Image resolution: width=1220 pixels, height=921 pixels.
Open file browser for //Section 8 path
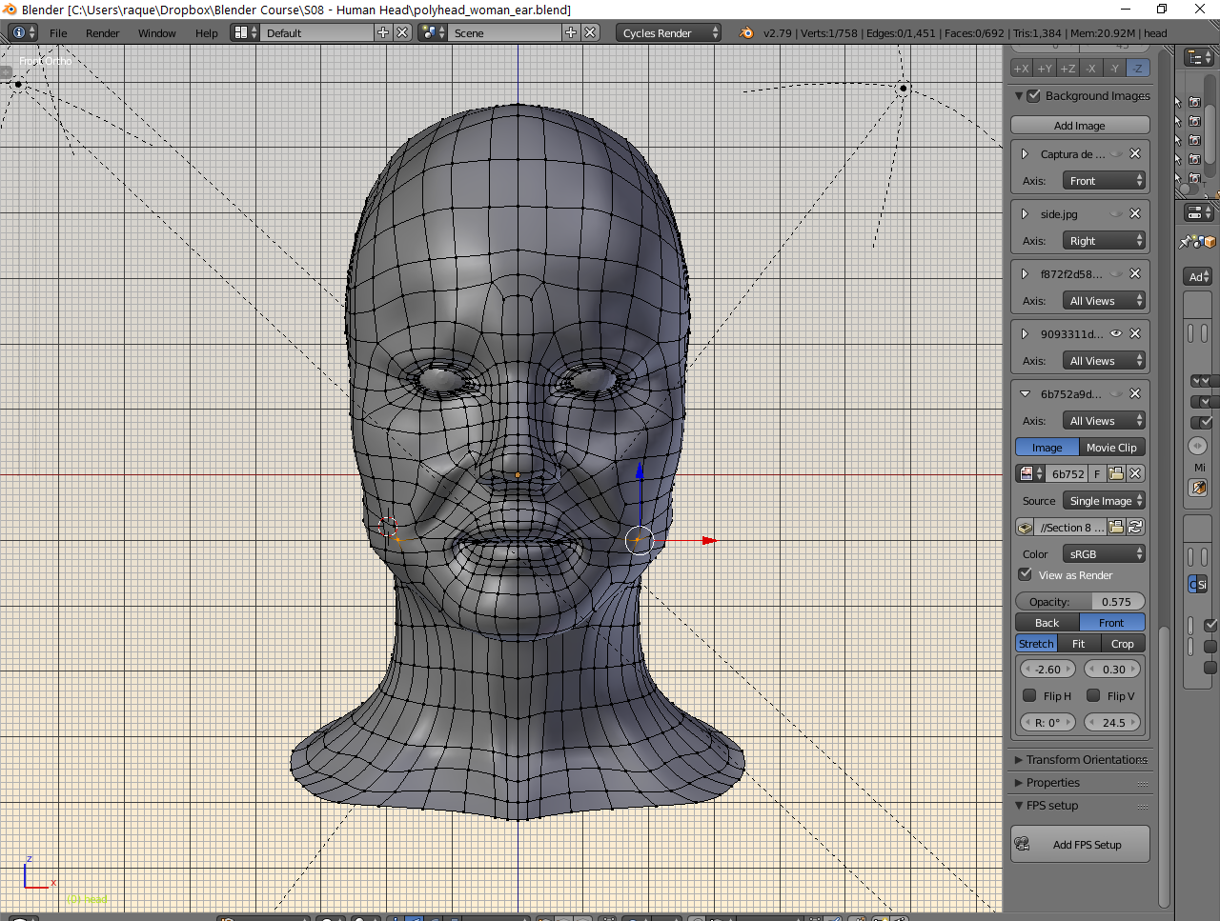tap(1116, 527)
